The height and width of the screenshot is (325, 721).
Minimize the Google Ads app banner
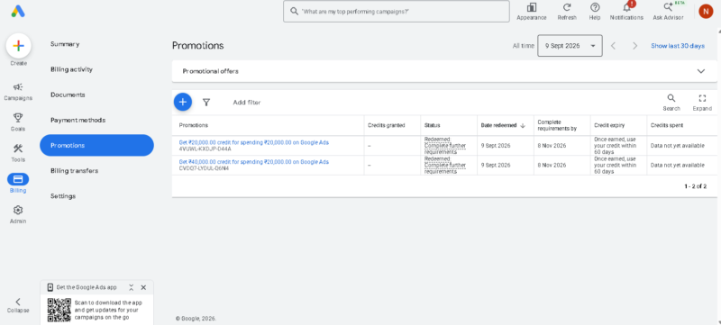click(131, 287)
